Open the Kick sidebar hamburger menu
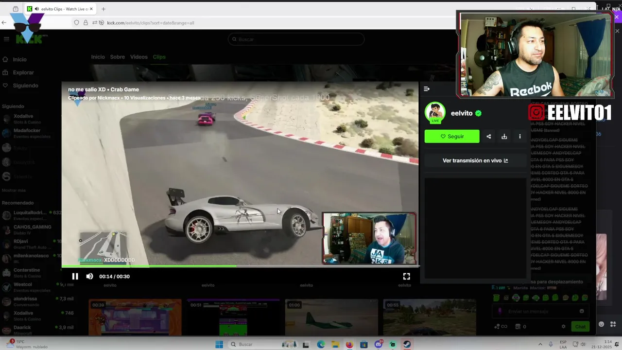The width and height of the screenshot is (622, 350). tap(6, 39)
